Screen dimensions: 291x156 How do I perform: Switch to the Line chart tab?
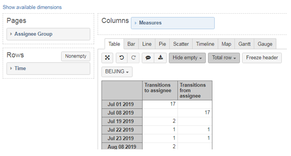147,44
